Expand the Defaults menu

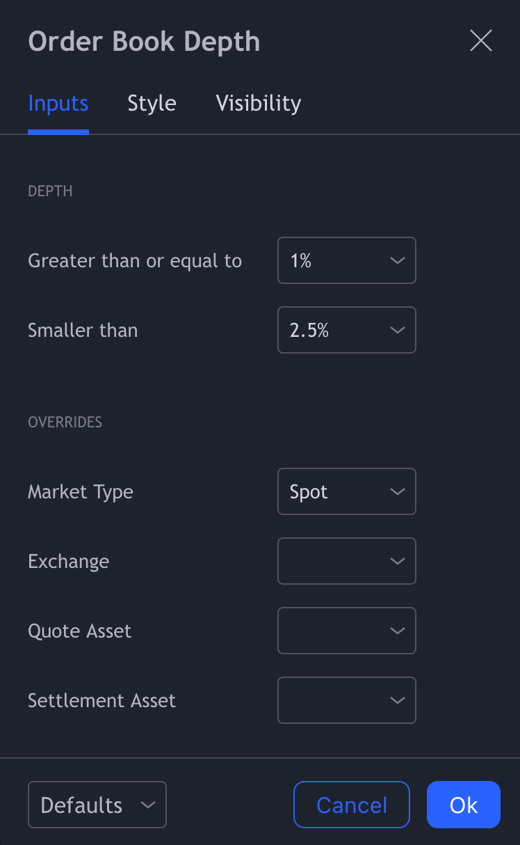(97, 805)
